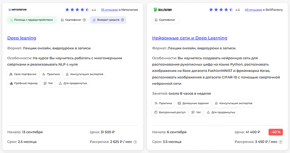
Task: Click Консультация экспертов tag in SkillFactory card
Action: coord(233,103)
